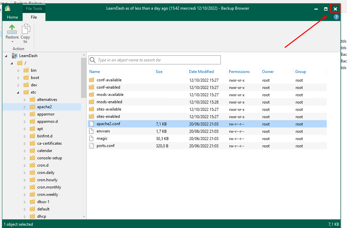Click the boot folder icon
347x228 pixels.
[26, 78]
